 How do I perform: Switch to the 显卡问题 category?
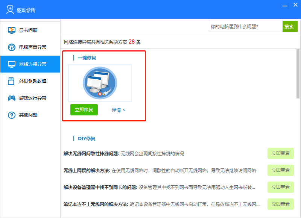click(30, 30)
